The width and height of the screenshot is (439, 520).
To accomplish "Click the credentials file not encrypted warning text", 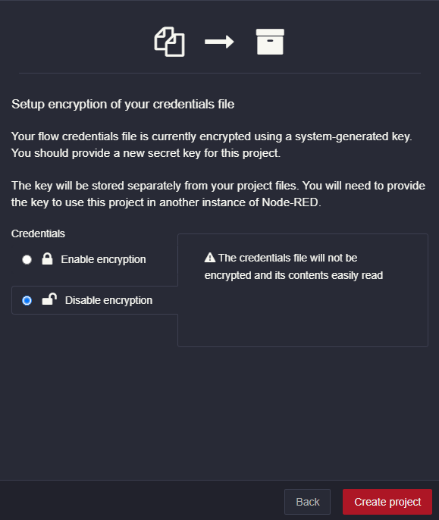I will (x=293, y=267).
